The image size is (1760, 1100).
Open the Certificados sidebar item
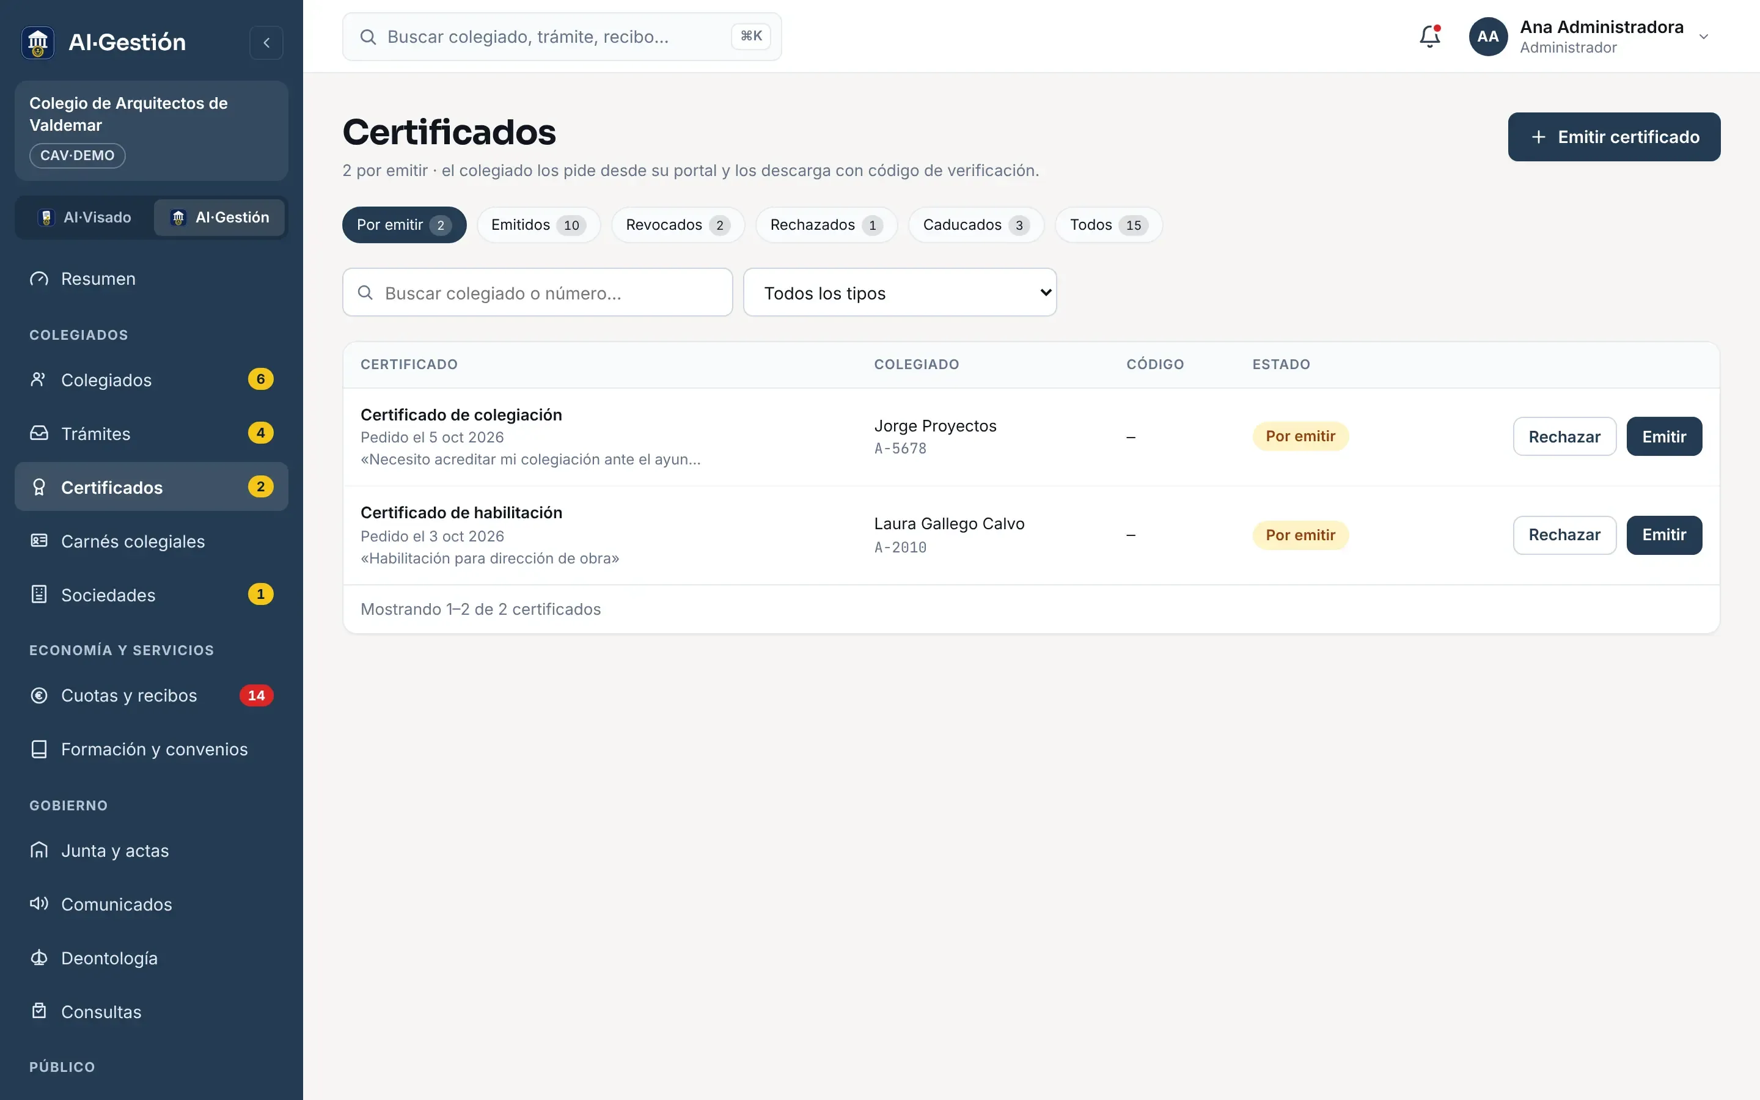(152, 486)
